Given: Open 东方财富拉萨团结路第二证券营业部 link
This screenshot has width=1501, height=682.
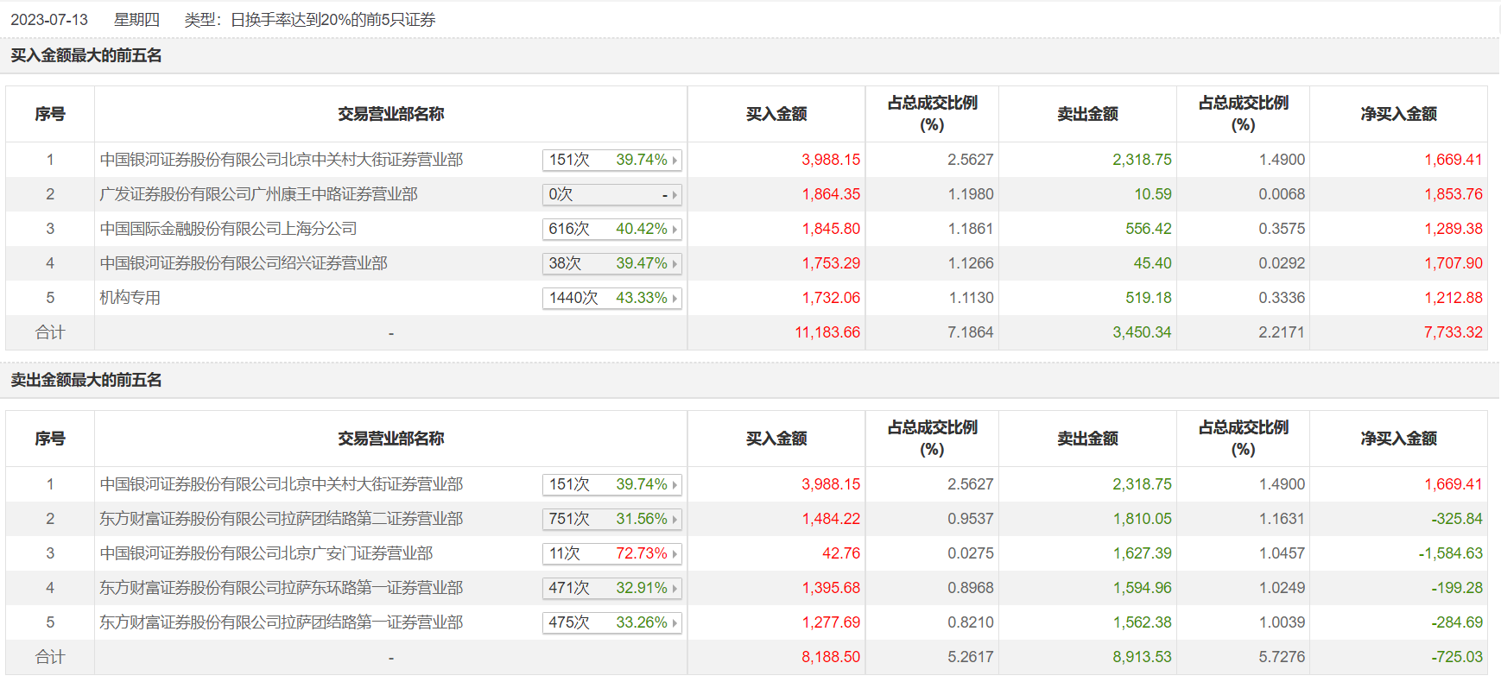Looking at the screenshot, I should 281,519.
